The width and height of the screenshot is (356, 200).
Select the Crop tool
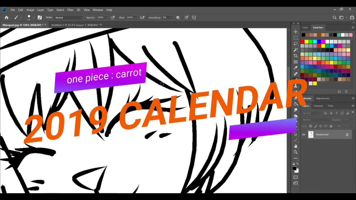295,56
